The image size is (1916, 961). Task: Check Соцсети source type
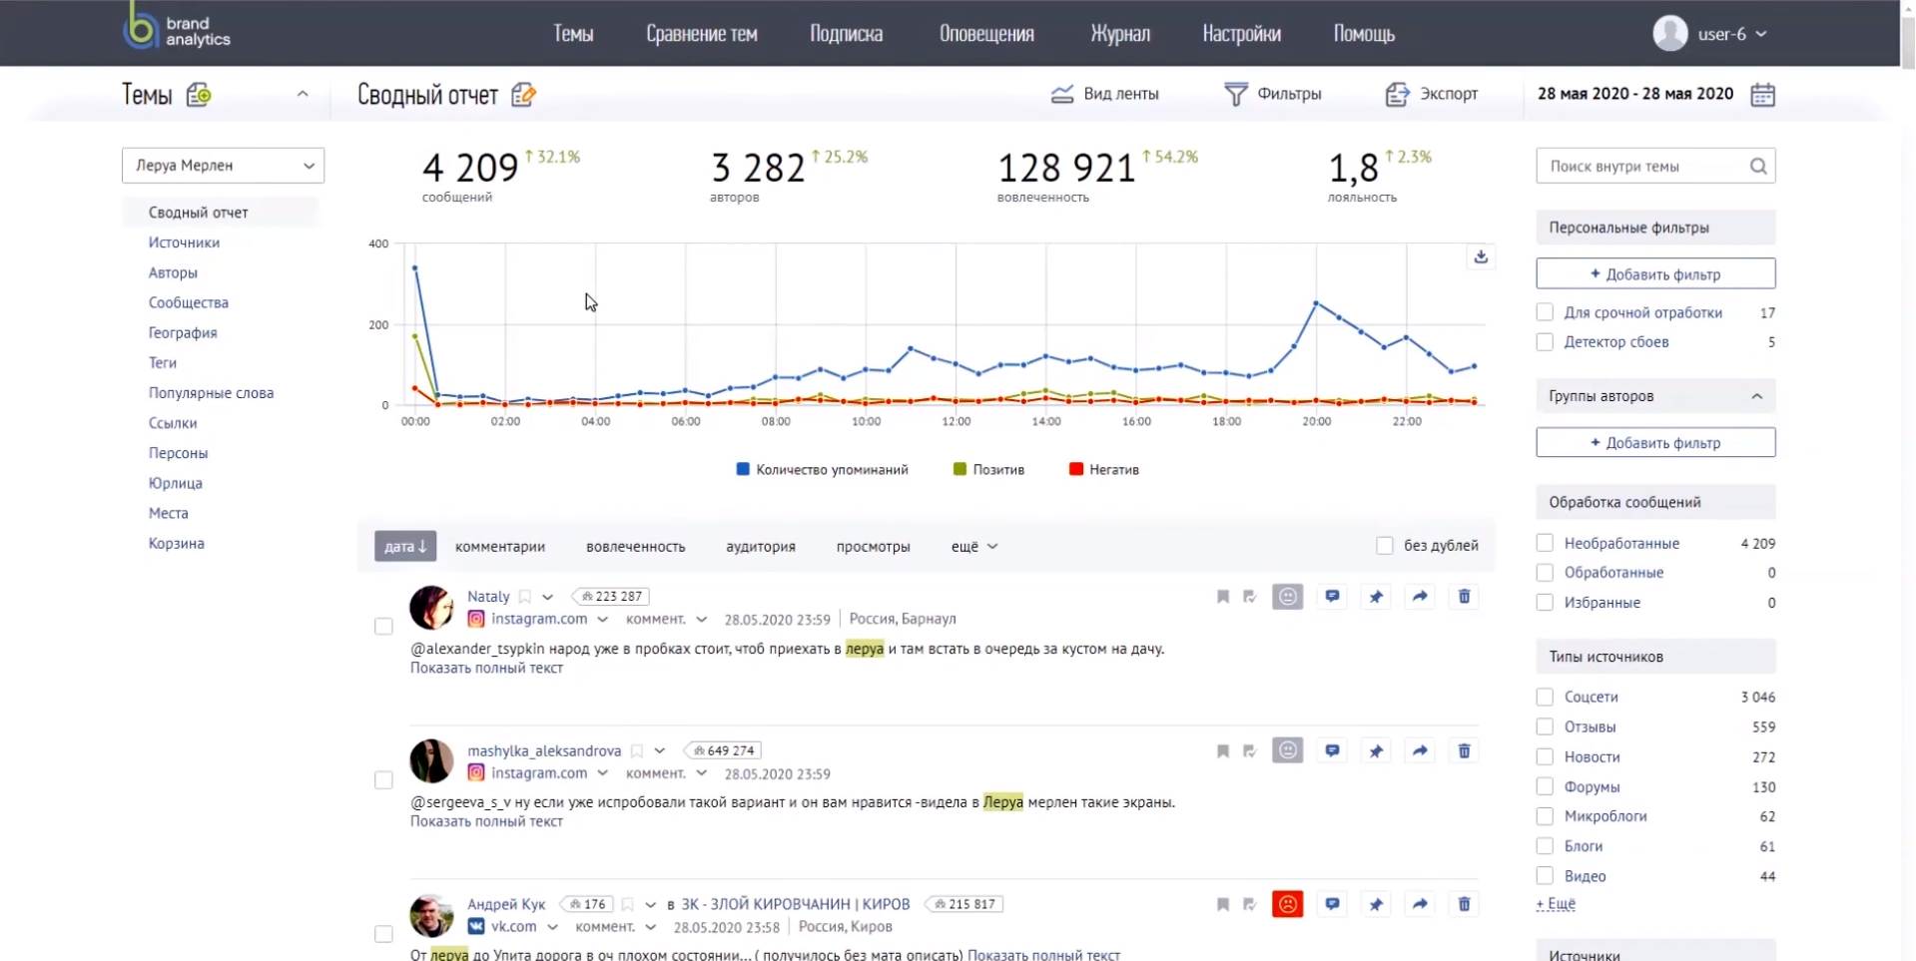[x=1545, y=697]
